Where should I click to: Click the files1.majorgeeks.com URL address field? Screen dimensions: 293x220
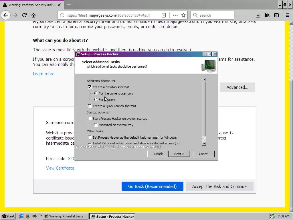(108, 15)
